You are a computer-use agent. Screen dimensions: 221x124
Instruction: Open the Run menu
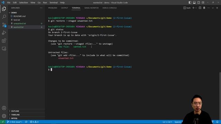(x=45, y=2)
